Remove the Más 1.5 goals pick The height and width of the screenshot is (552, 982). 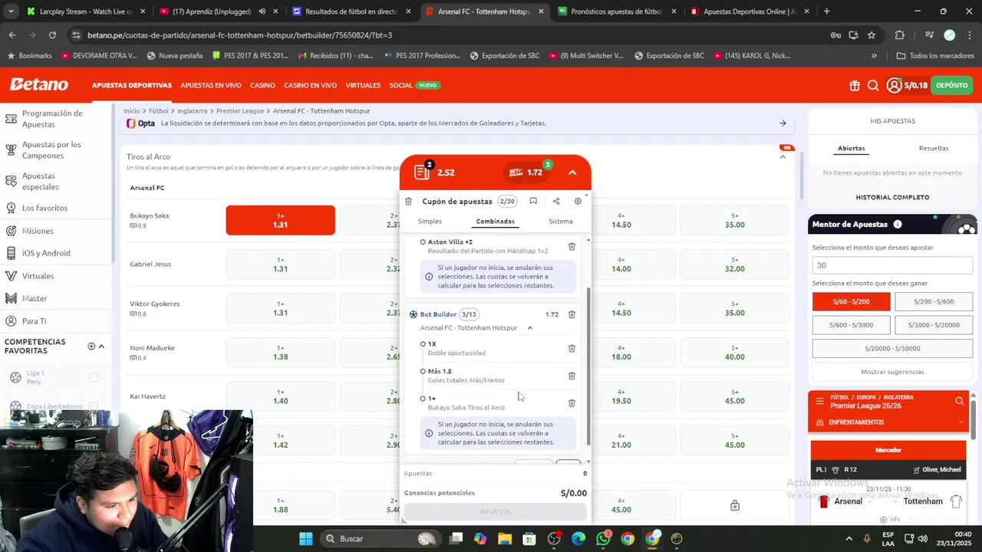pos(572,376)
